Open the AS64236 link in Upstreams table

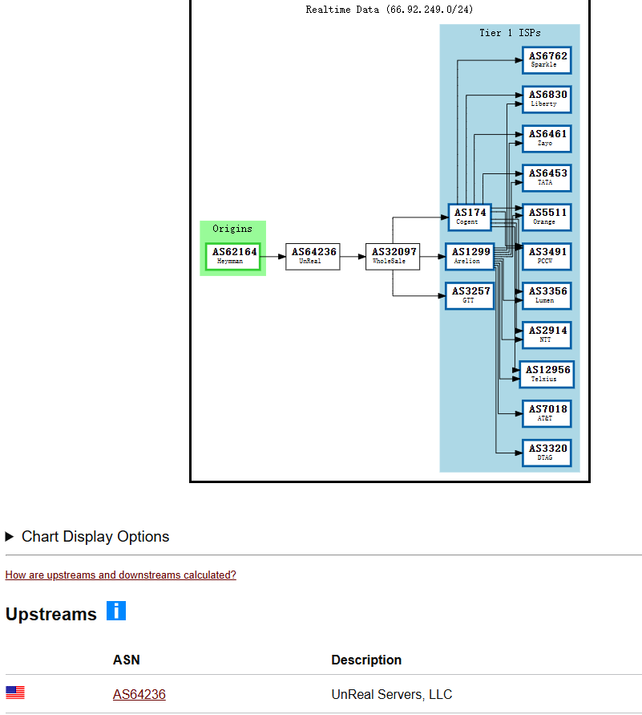pos(139,694)
